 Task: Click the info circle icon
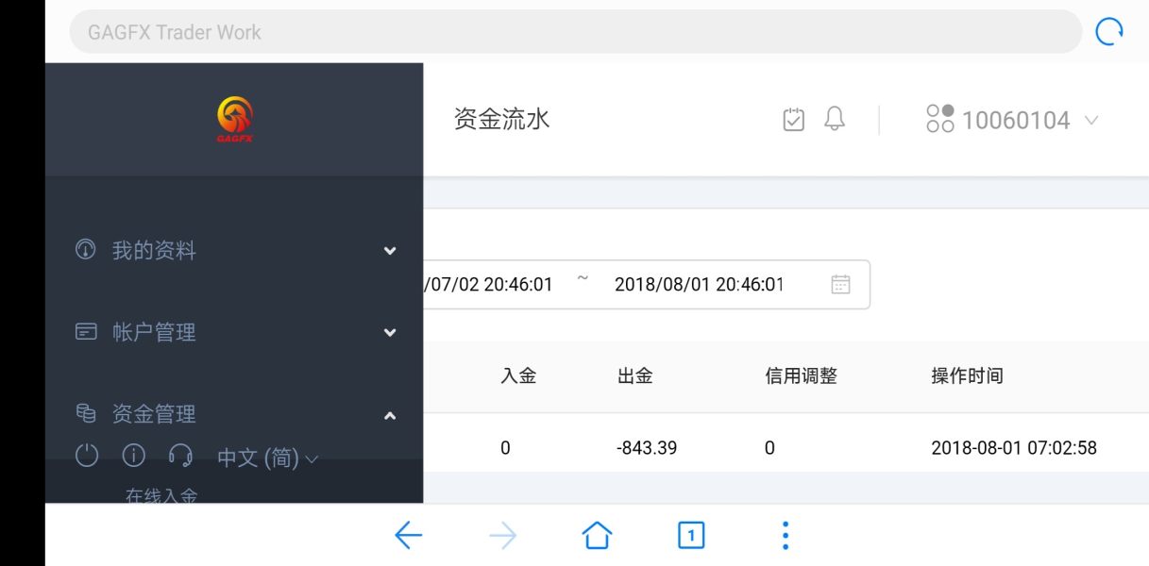[134, 457]
